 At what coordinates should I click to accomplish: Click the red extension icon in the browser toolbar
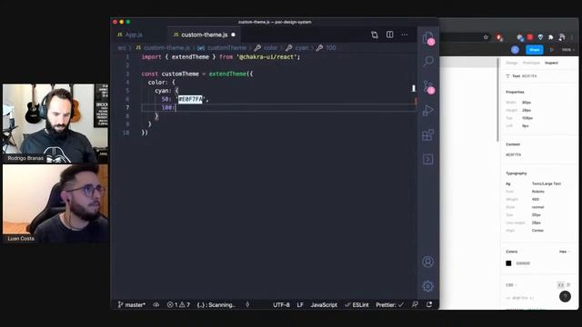click(530, 37)
